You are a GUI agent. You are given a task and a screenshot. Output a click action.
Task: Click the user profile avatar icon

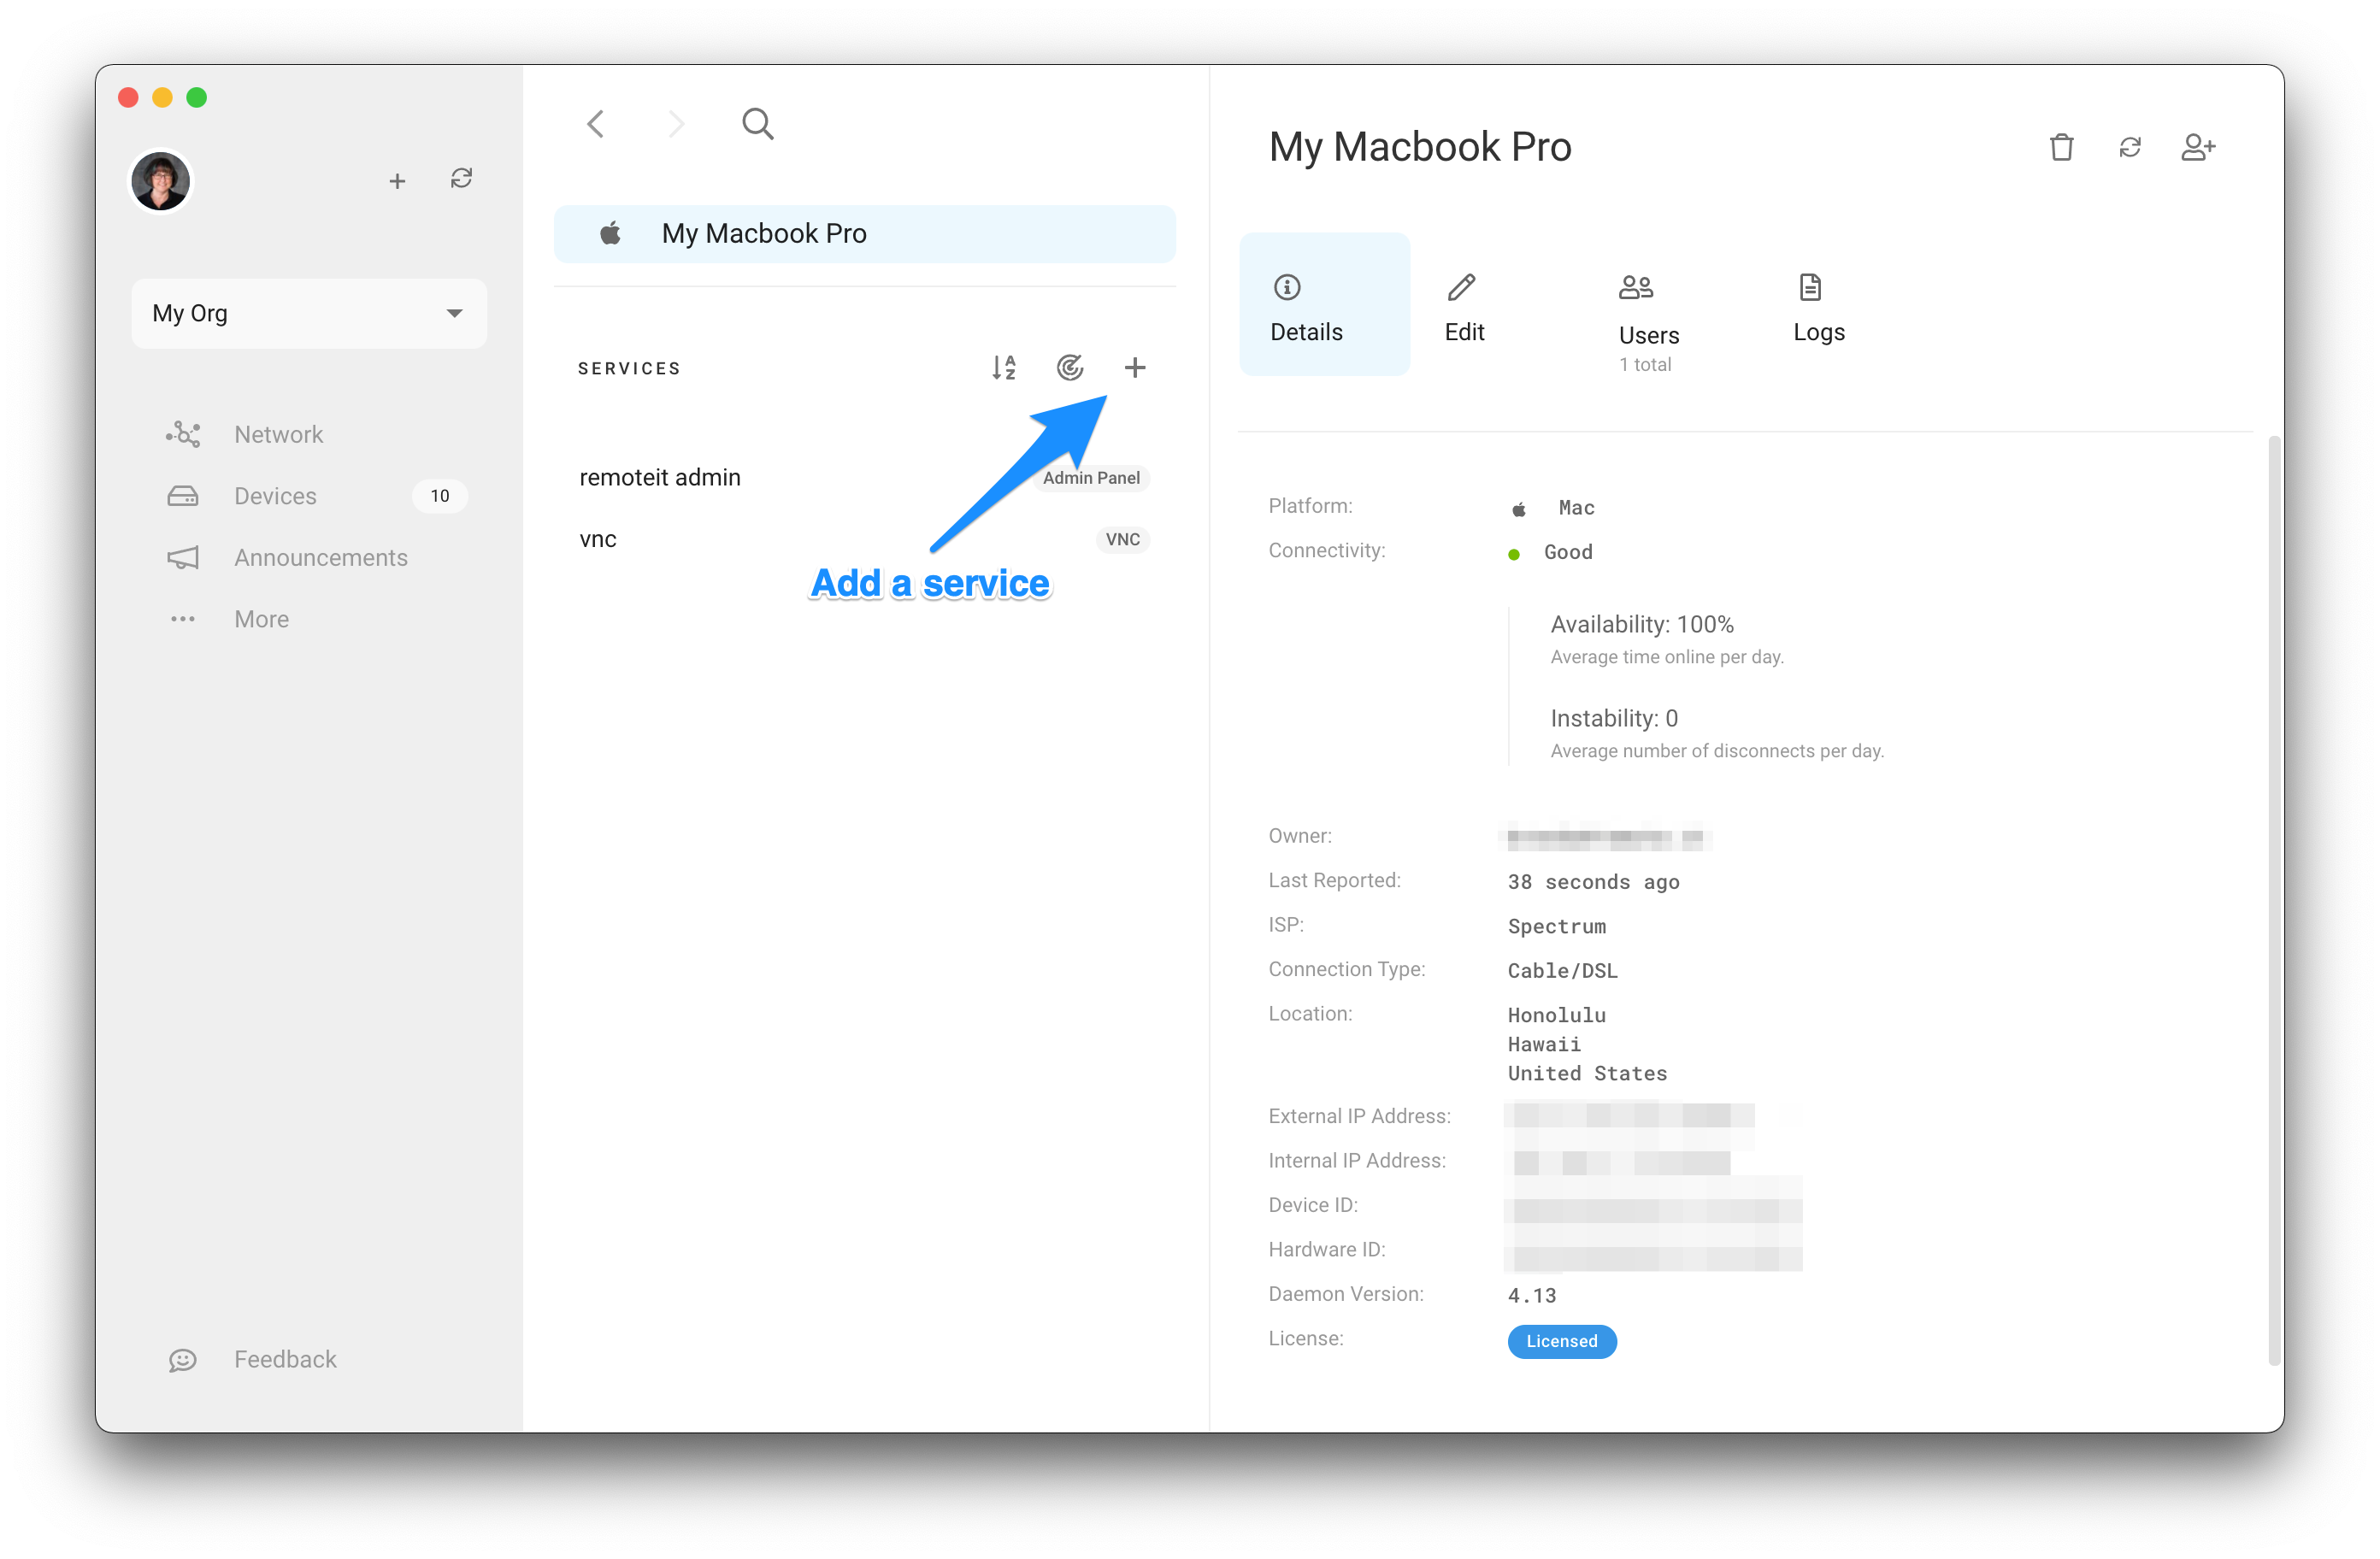point(160,181)
